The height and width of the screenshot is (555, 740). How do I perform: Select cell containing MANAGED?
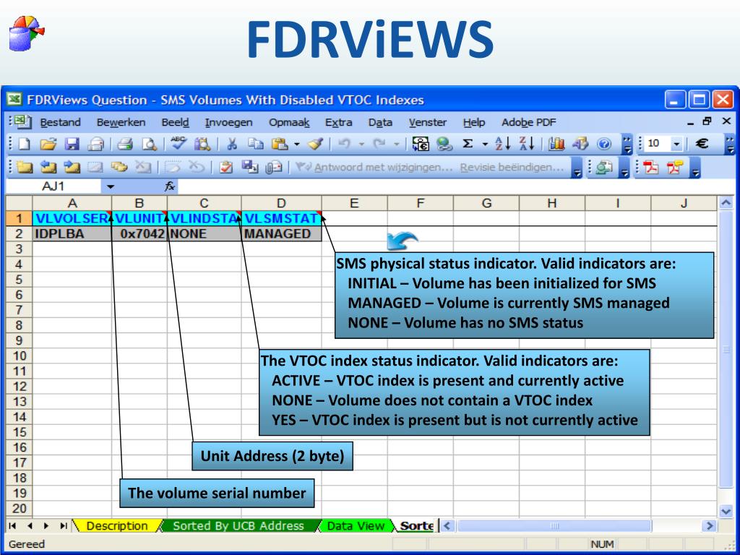pyautogui.click(x=282, y=234)
